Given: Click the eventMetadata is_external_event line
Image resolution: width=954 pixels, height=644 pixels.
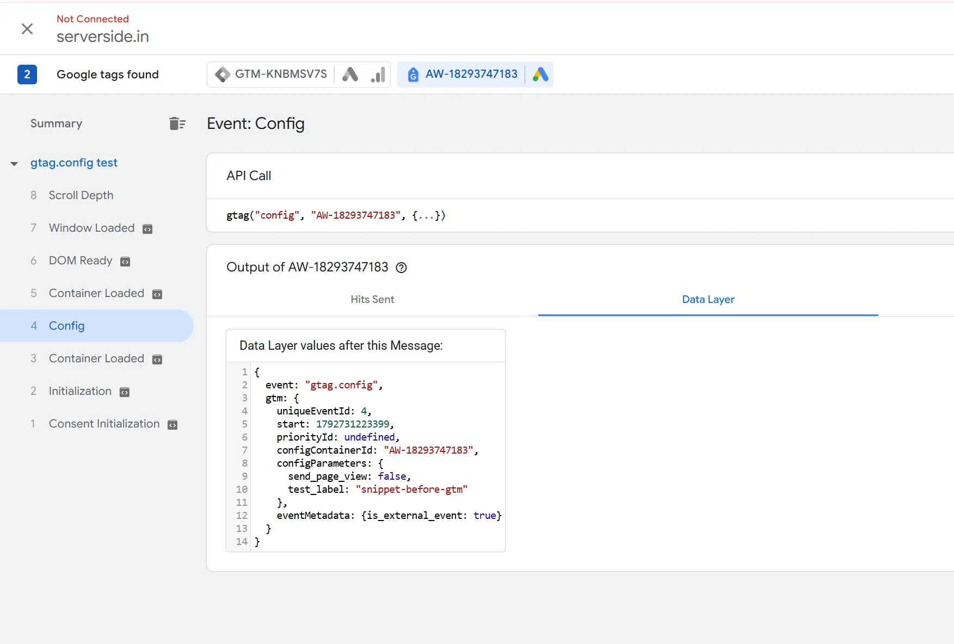Looking at the screenshot, I should 389,516.
